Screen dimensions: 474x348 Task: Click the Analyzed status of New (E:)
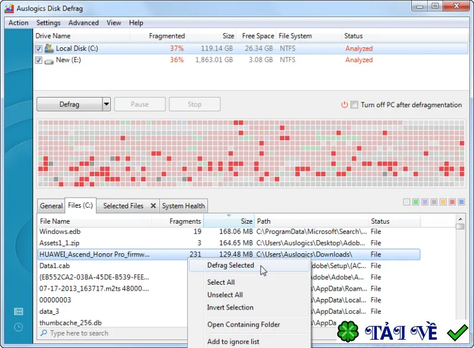tap(359, 60)
